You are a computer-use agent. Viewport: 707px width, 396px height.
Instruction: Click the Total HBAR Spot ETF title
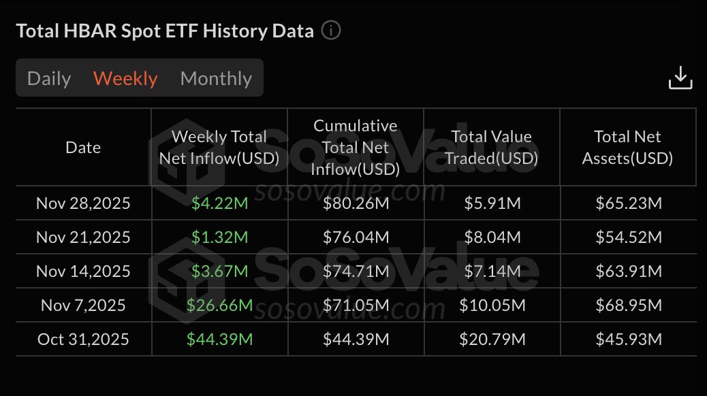pos(164,30)
